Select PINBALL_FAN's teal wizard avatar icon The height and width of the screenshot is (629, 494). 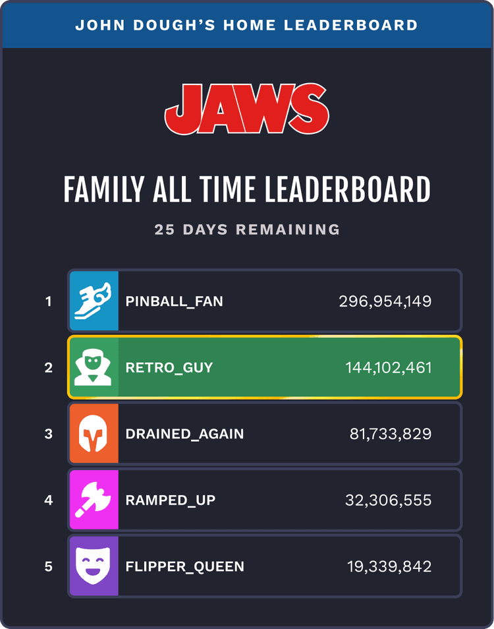pos(94,301)
